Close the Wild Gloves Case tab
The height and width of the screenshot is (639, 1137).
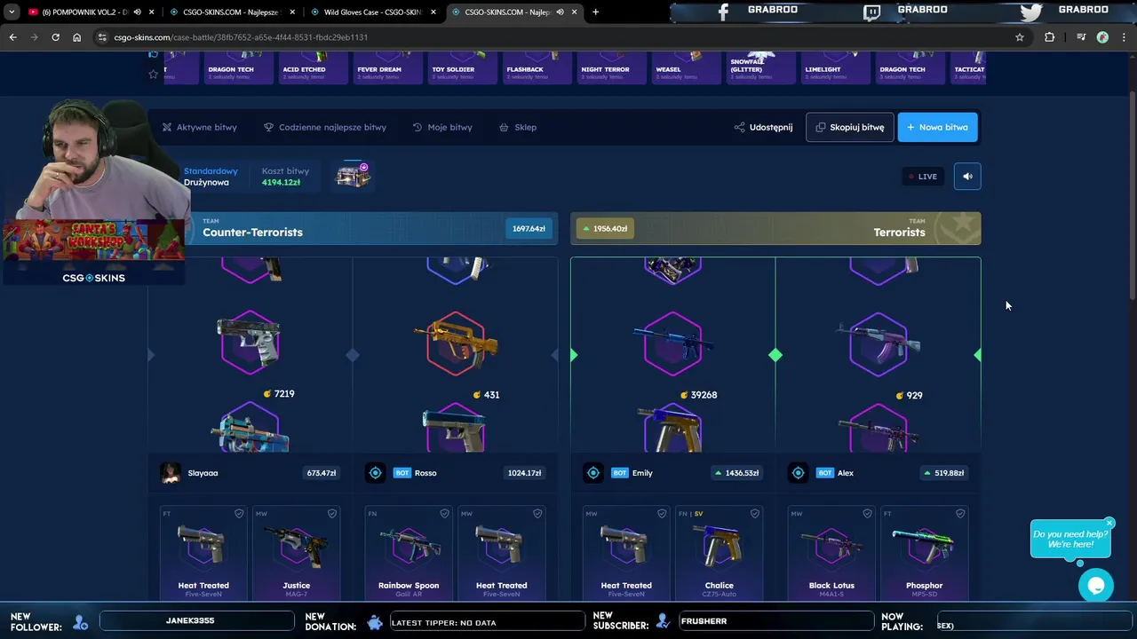433,12
